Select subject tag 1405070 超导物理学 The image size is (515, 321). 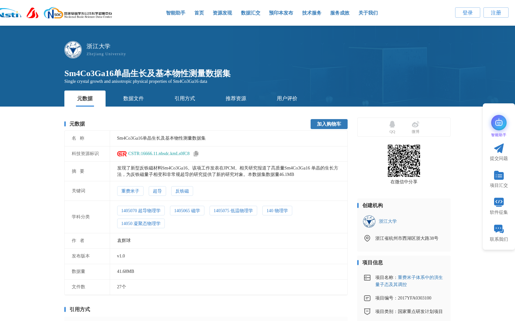(141, 211)
